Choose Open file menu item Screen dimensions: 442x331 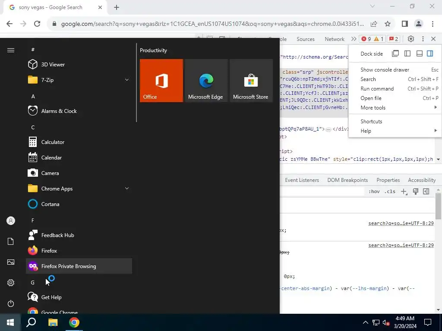coord(395,98)
